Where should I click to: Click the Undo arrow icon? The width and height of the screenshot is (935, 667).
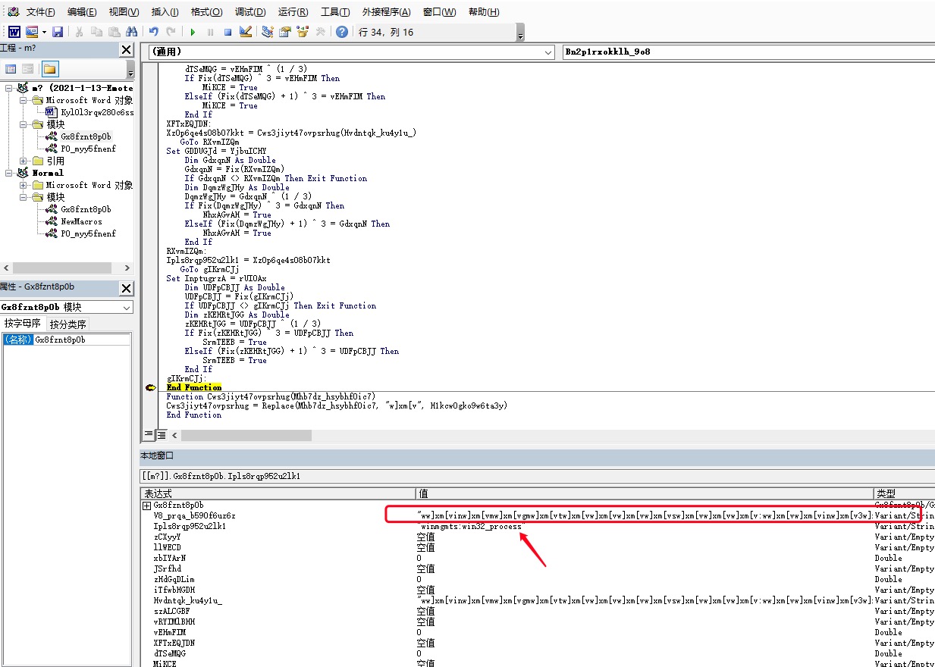(x=153, y=32)
